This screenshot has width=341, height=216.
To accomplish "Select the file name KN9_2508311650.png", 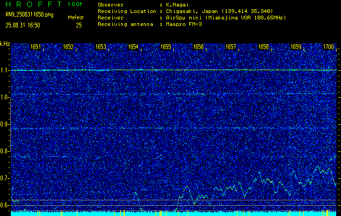I will 29,15.
